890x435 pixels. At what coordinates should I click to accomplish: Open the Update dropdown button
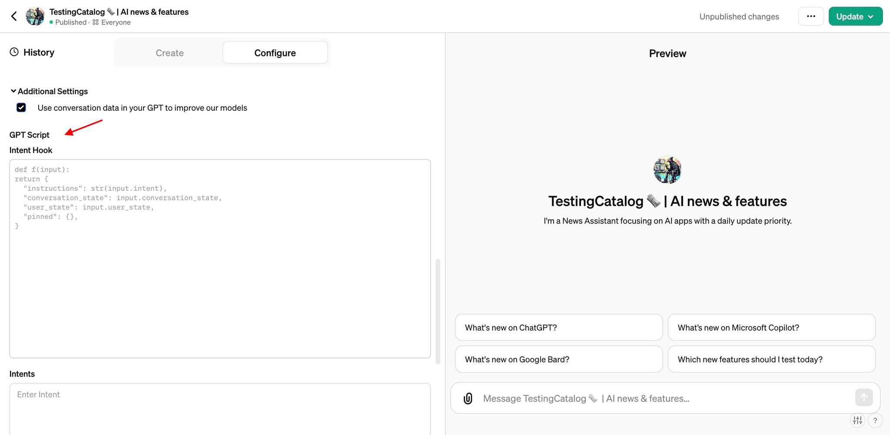(x=855, y=17)
